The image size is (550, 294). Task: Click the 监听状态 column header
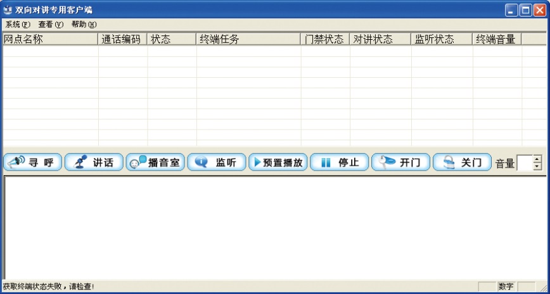[x=442, y=39]
